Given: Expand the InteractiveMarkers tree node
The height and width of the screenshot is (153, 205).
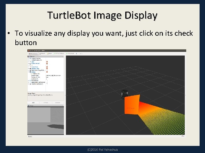Looking at the screenshot, I should pyautogui.click(x=28, y=84).
